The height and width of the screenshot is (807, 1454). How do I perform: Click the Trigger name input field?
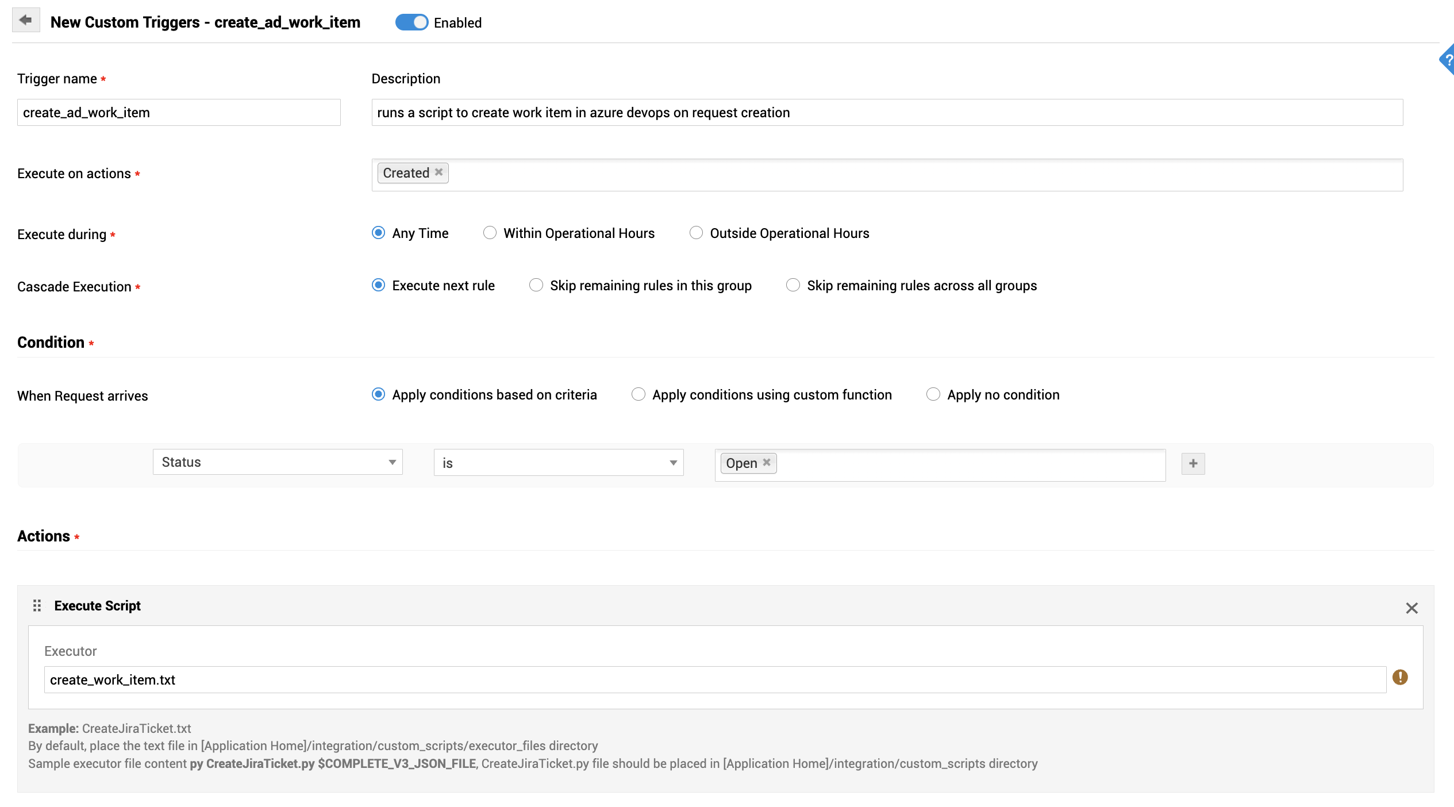pos(179,113)
